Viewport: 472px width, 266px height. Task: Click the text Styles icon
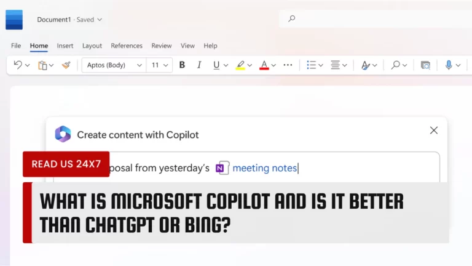(x=365, y=65)
